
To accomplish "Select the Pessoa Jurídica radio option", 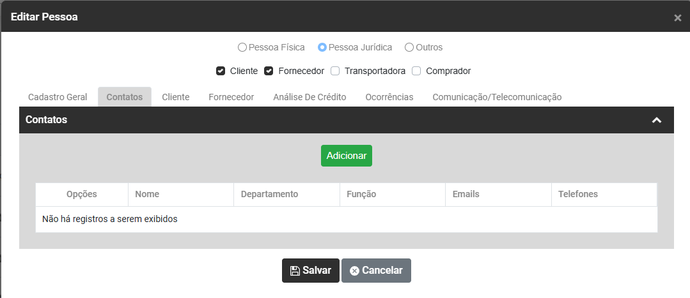I will point(322,47).
